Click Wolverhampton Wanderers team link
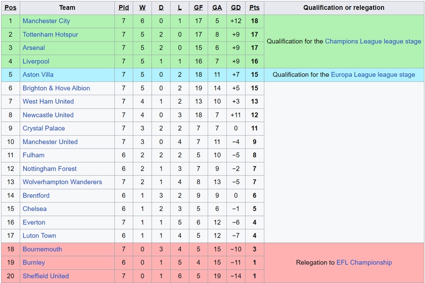 (62, 182)
